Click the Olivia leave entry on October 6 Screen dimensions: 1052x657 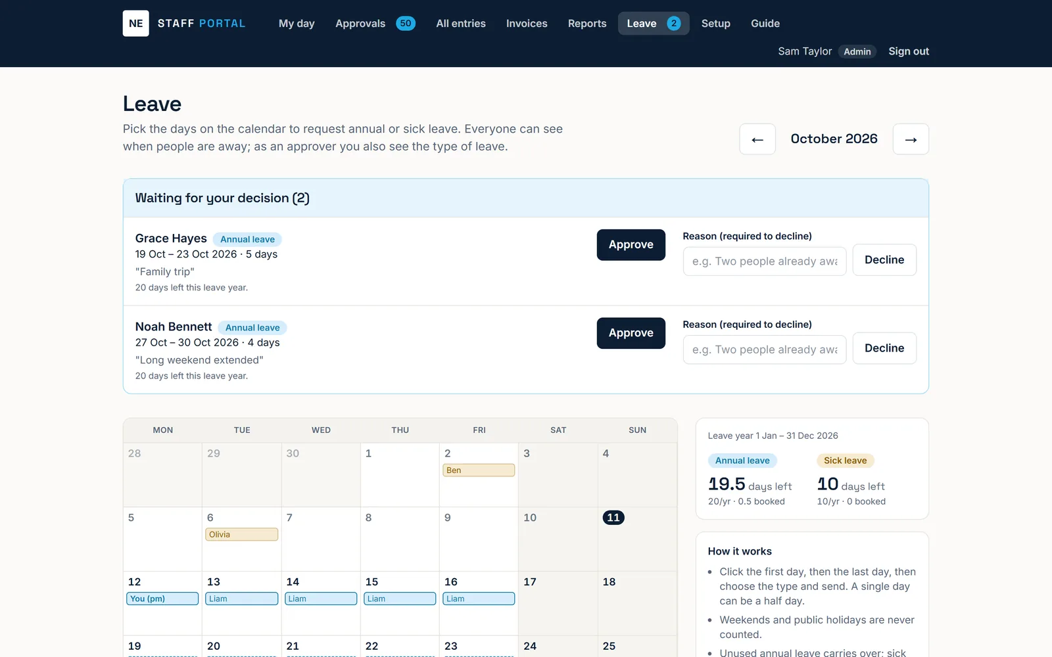pyautogui.click(x=242, y=535)
